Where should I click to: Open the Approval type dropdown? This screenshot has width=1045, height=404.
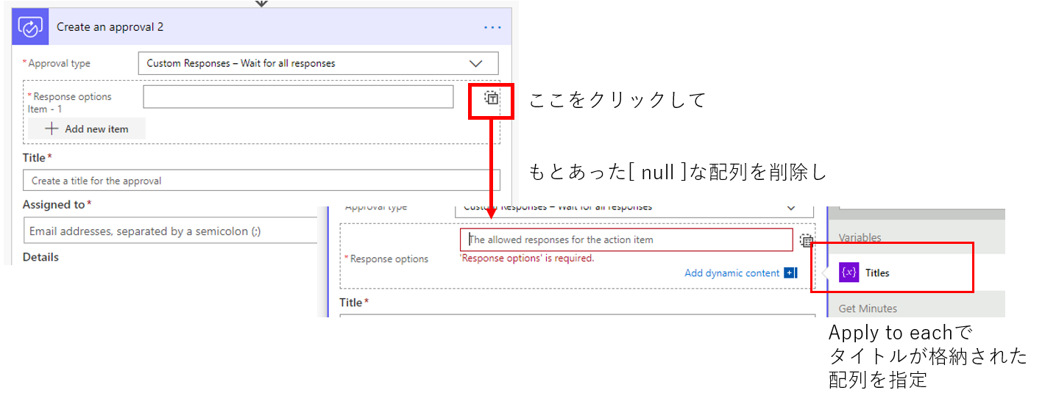coord(318,63)
